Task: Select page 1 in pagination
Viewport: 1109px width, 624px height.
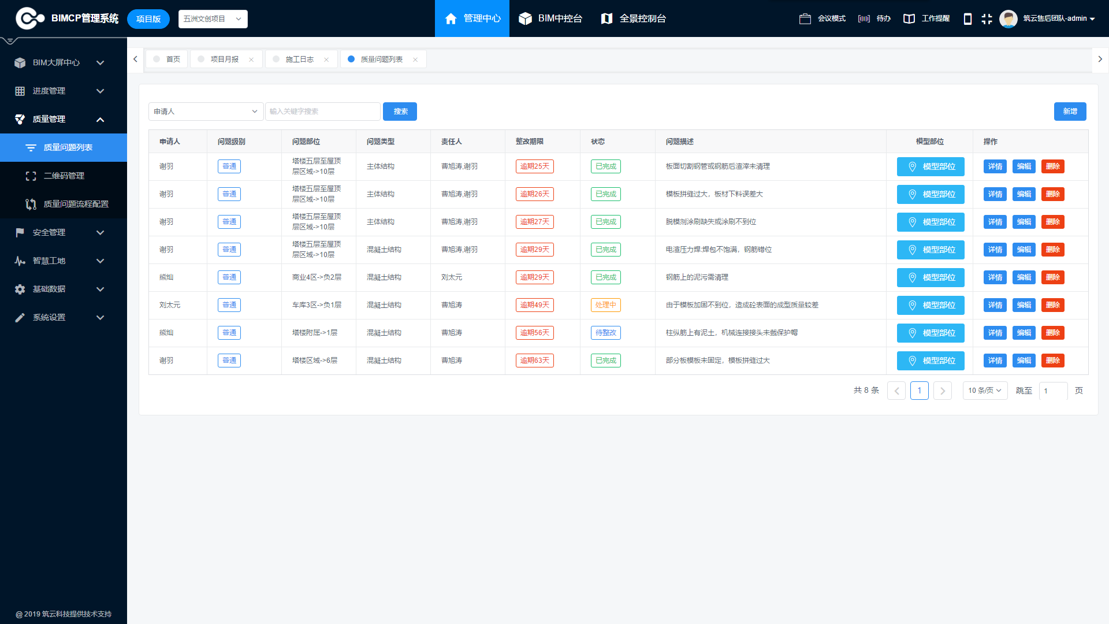Action: [x=920, y=391]
